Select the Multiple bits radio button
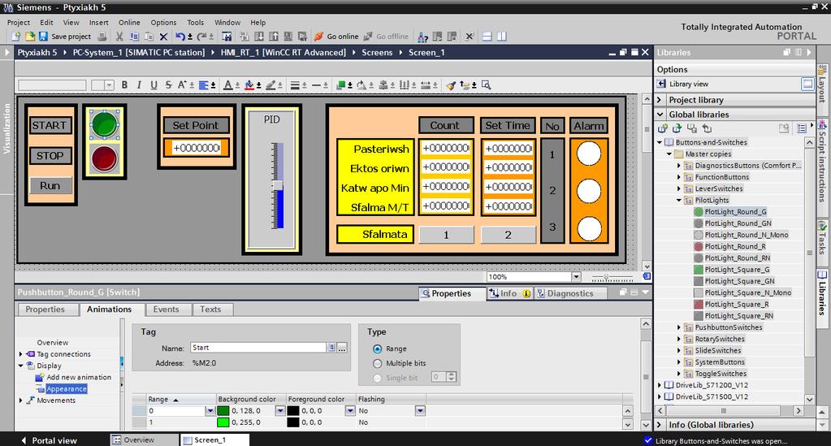 (378, 363)
